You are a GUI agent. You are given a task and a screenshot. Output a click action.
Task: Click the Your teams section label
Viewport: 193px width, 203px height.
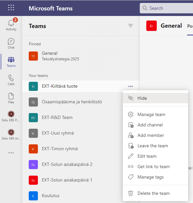[x=38, y=76]
